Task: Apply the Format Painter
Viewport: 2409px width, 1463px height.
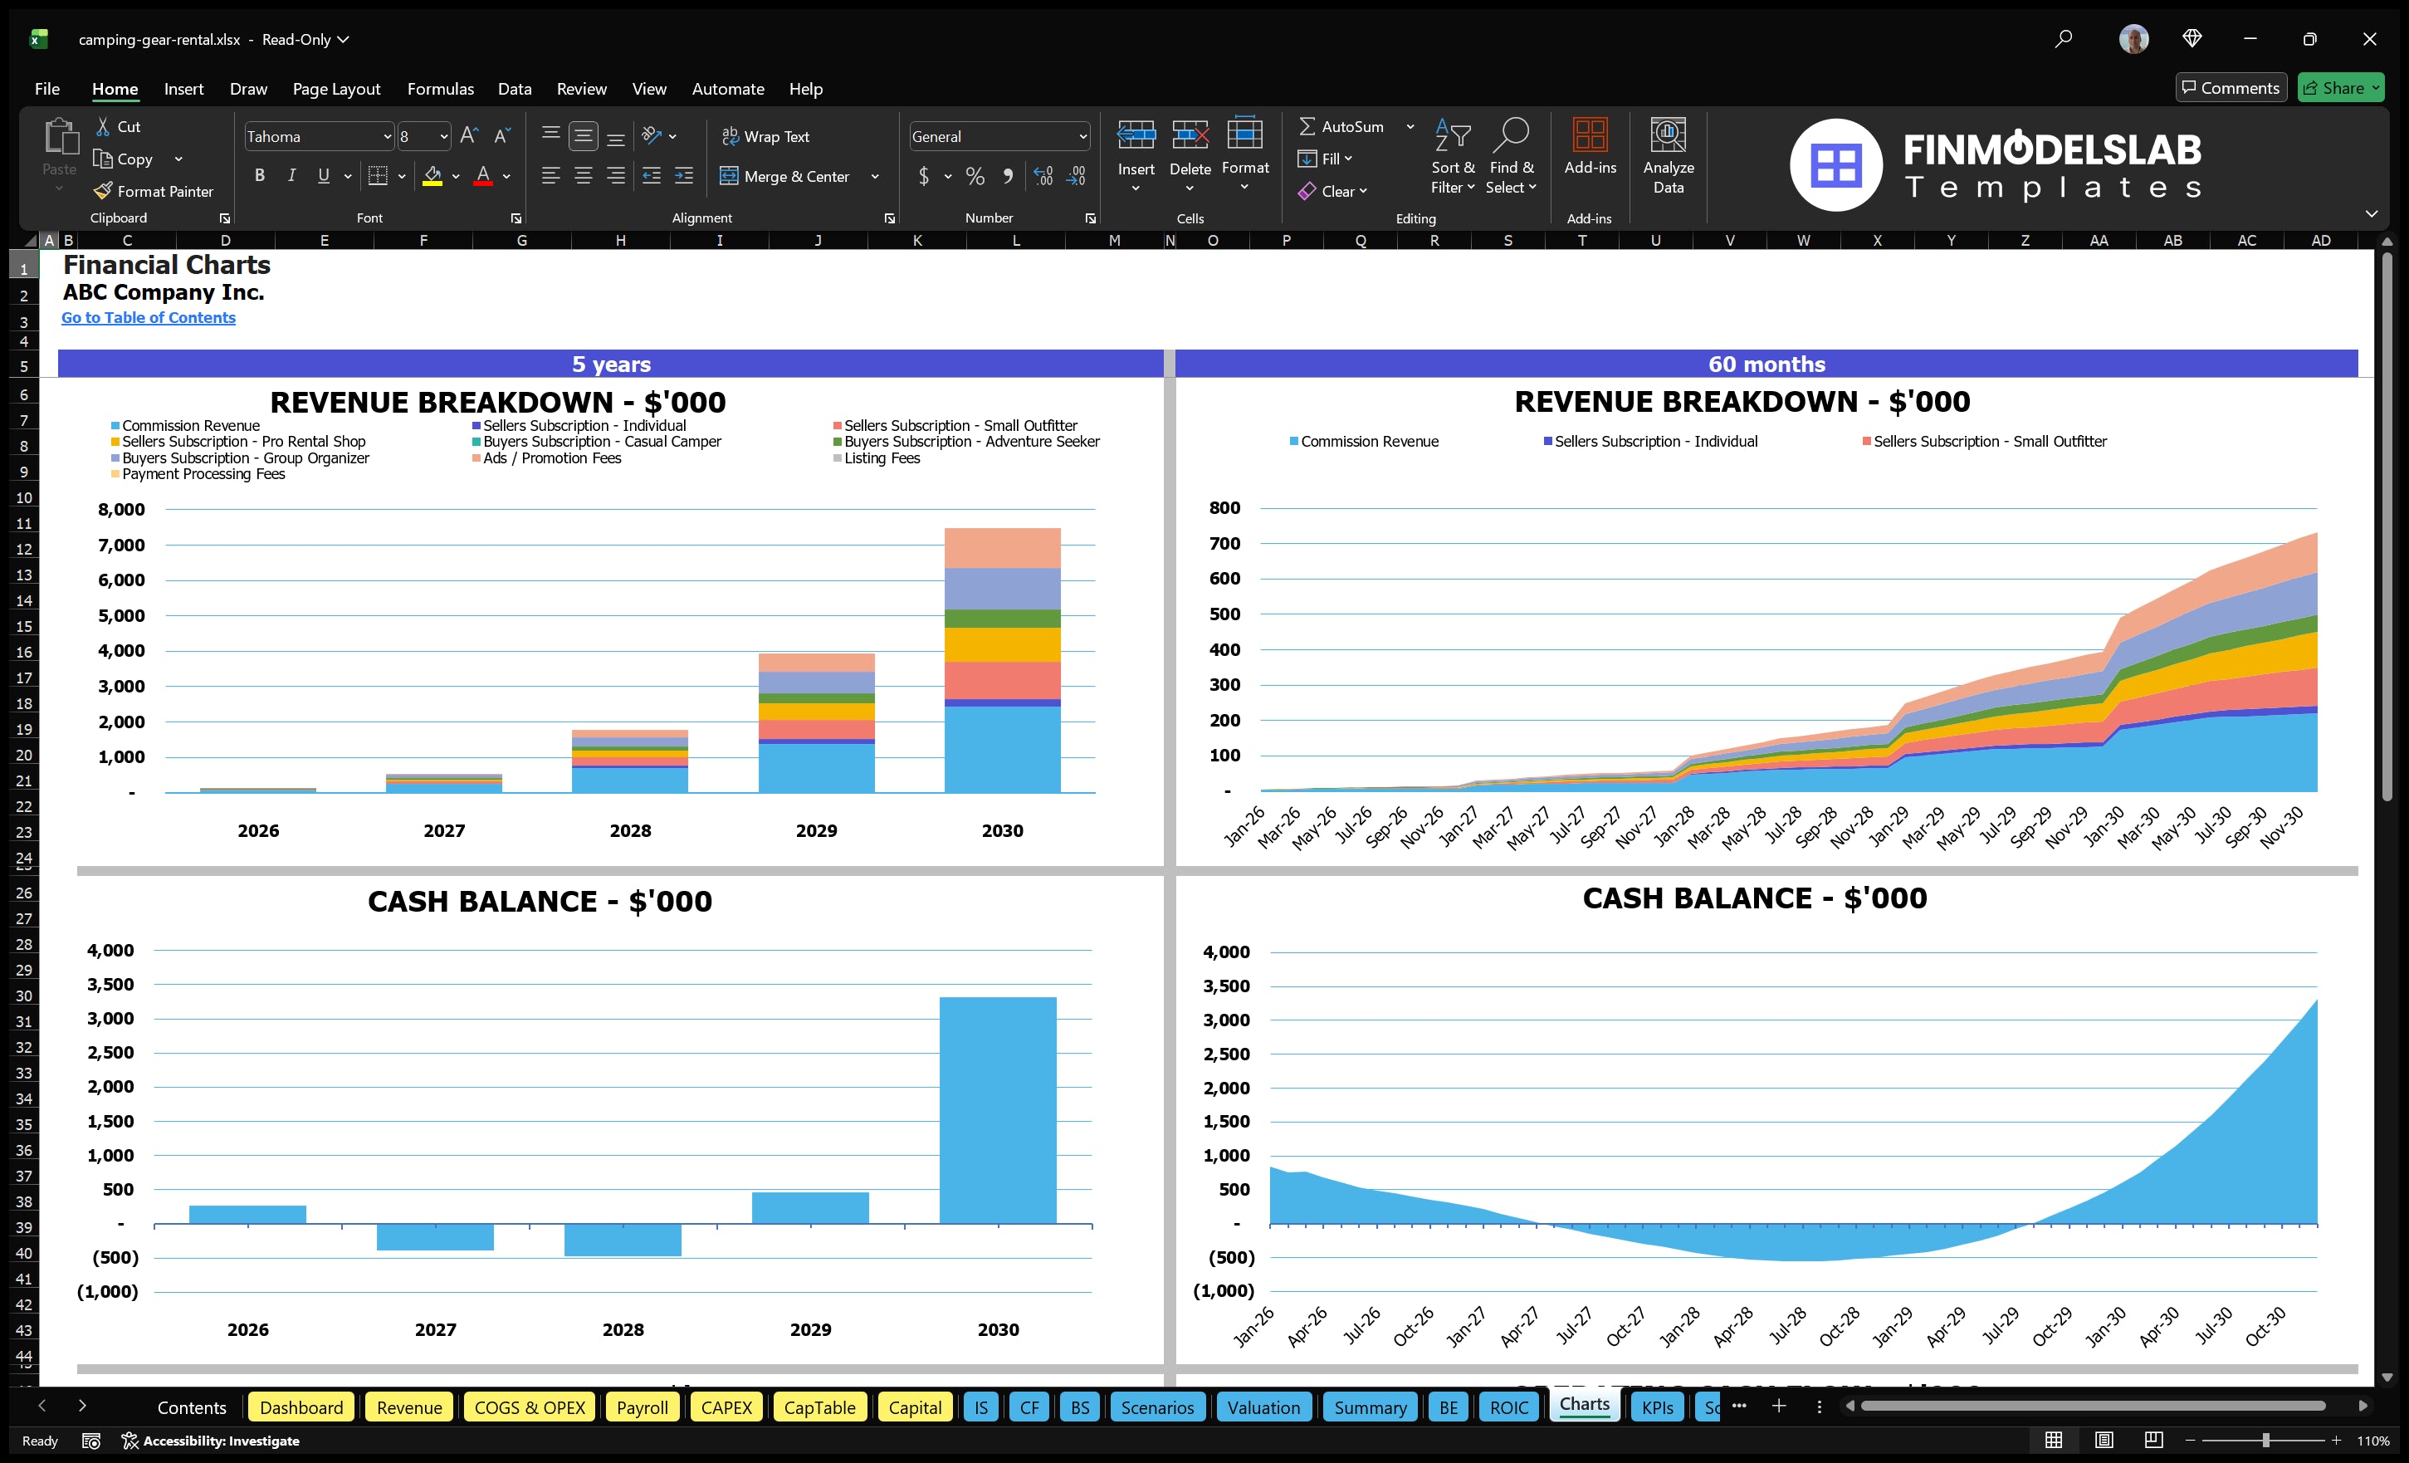Action: (153, 191)
